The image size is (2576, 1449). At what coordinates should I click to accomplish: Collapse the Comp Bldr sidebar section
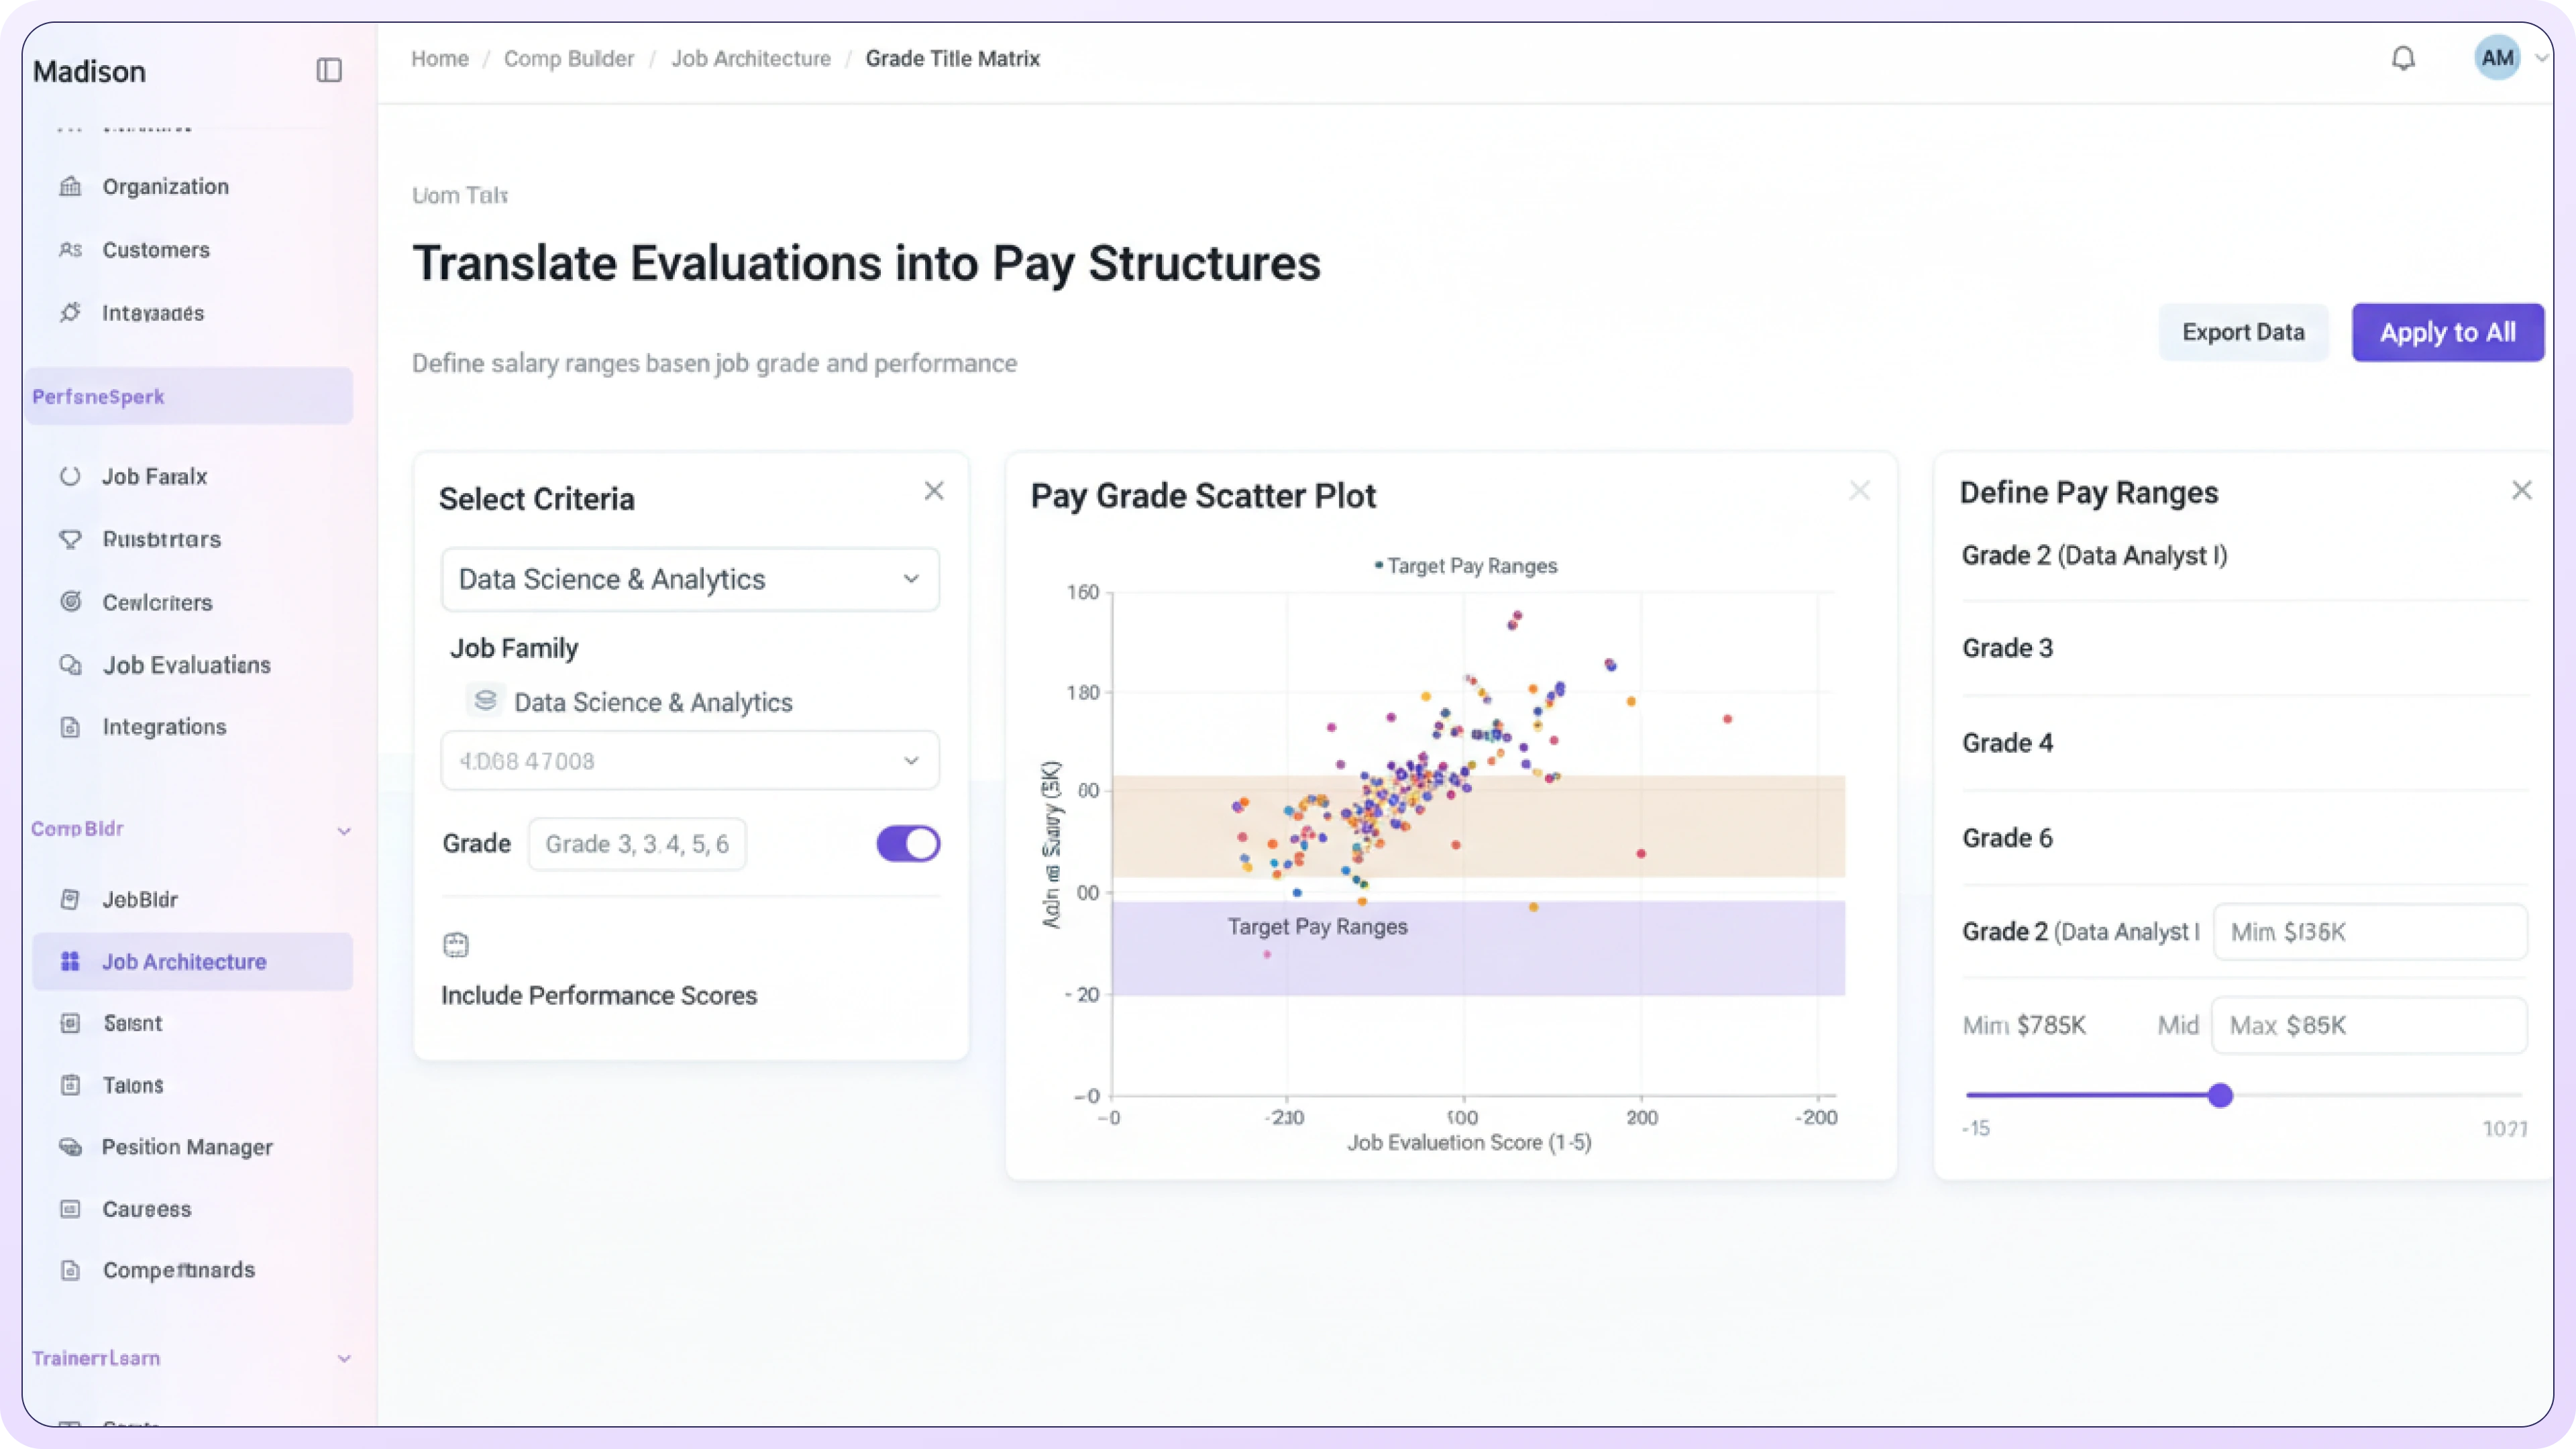tap(344, 831)
